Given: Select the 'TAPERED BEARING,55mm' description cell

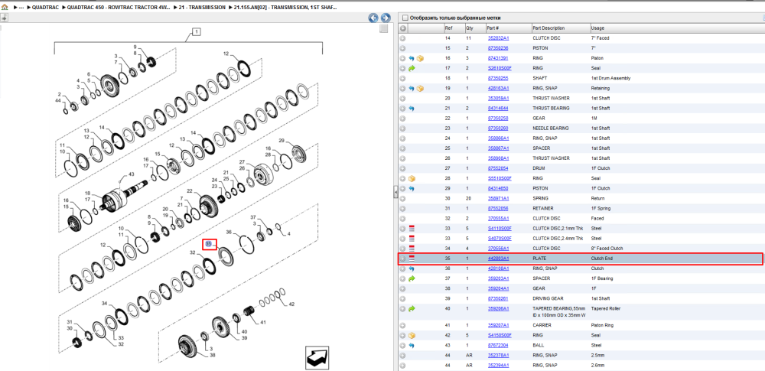Looking at the screenshot, I should pos(560,311).
